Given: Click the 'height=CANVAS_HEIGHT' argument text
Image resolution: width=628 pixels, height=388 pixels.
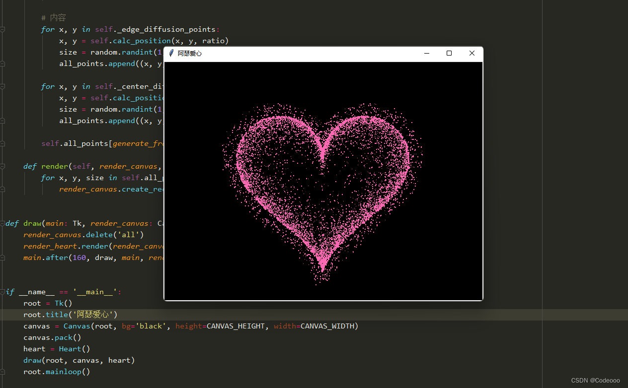Looking at the screenshot, I should point(220,326).
